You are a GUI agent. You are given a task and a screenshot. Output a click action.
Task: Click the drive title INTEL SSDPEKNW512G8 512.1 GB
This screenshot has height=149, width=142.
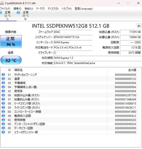pyautogui.click(x=71, y=26)
